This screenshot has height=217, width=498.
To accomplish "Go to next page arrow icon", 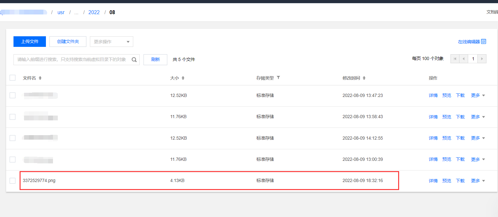I will [x=482, y=59].
